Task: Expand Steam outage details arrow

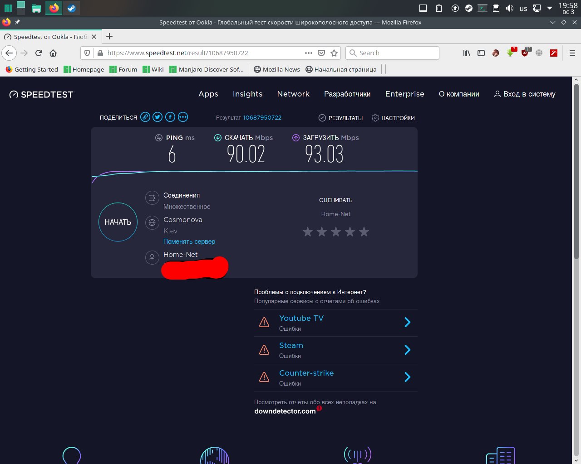Action: click(x=407, y=350)
